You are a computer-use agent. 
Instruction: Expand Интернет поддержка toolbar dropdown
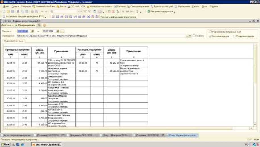tap(172, 11)
